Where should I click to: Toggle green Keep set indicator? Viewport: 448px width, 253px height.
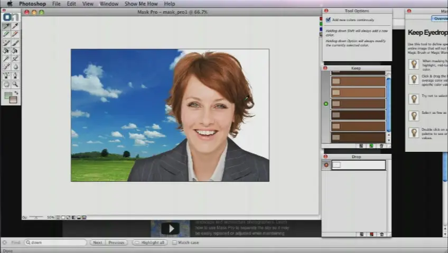(x=326, y=104)
